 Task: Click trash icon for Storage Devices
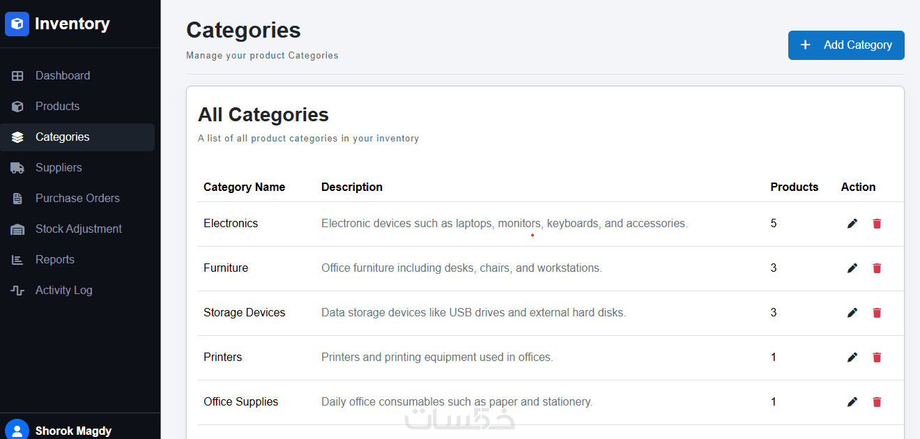(x=877, y=313)
